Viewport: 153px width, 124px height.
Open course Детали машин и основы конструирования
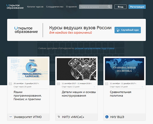(x=79, y=94)
